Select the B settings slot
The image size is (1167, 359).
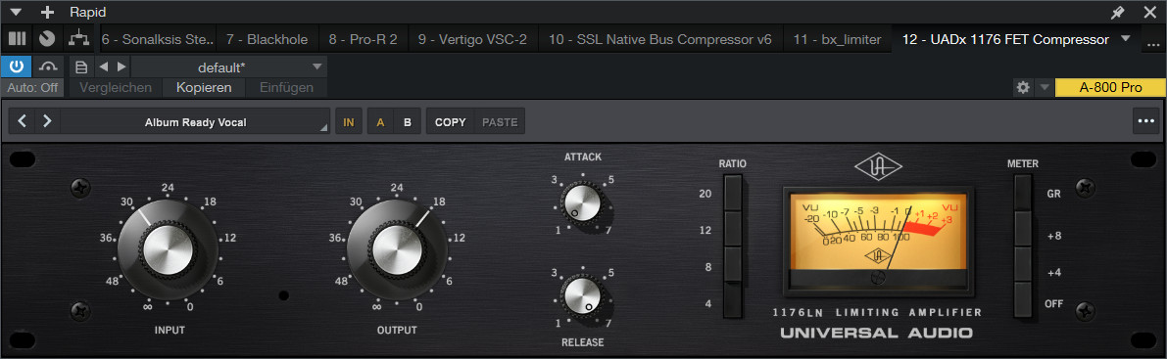tap(407, 122)
